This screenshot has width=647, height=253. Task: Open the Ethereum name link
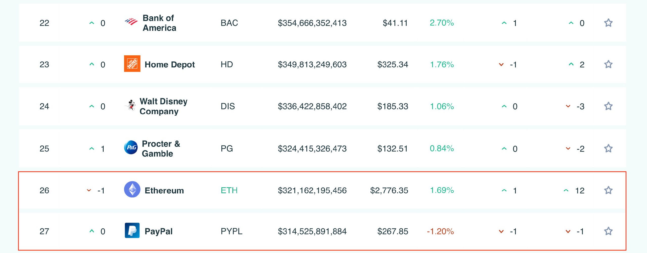click(164, 190)
